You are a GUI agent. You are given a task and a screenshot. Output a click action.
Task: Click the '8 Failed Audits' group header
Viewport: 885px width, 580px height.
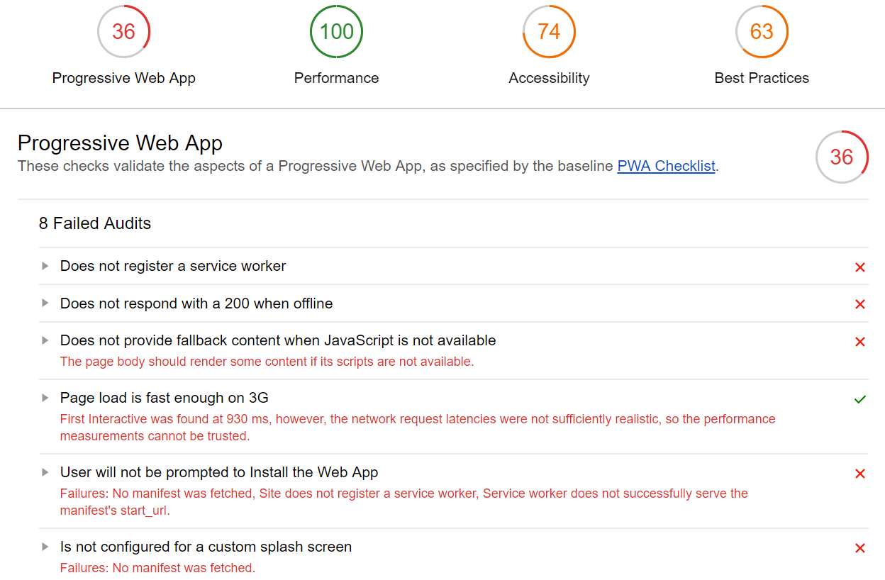(x=95, y=223)
